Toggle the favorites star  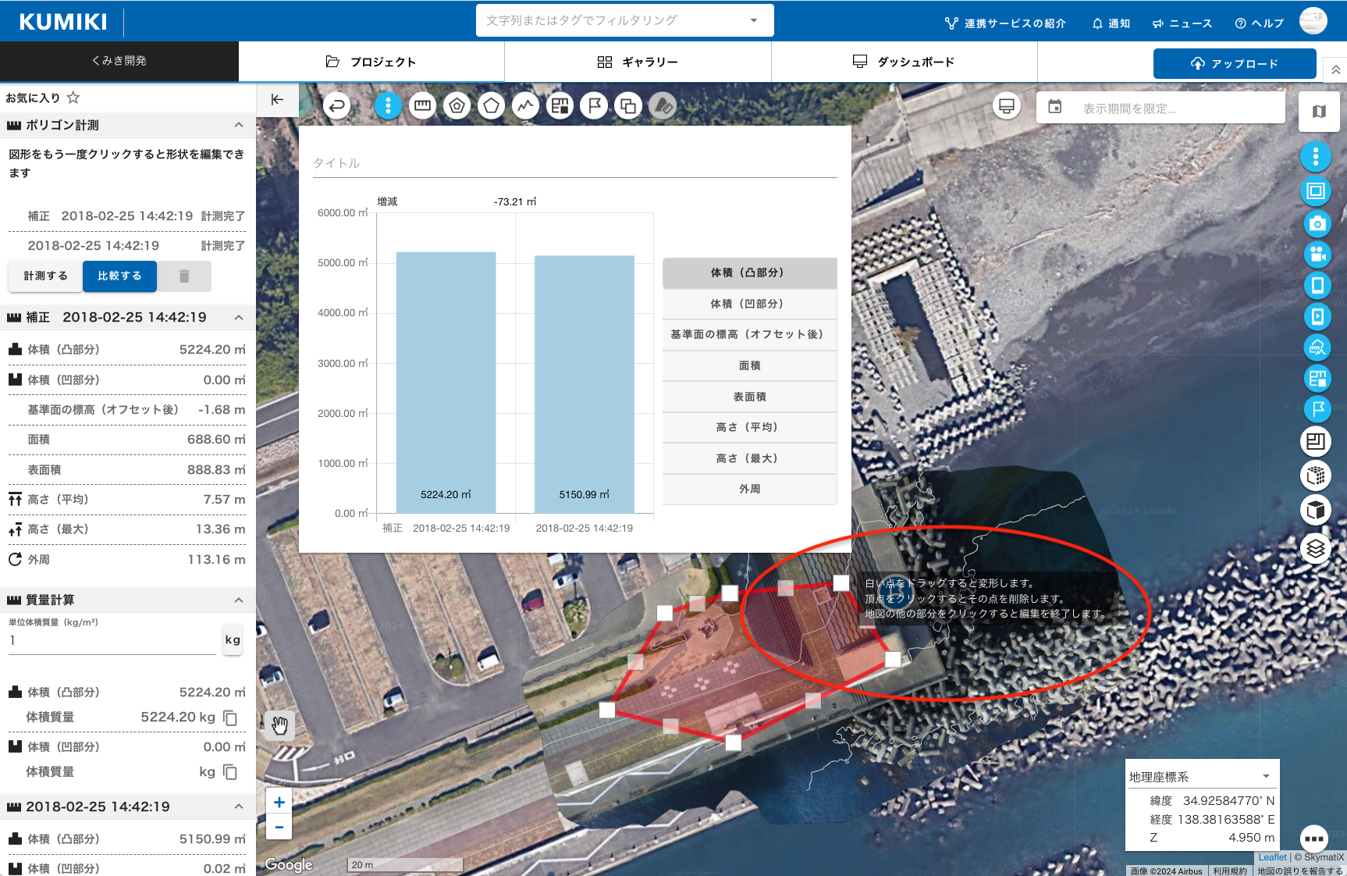click(73, 98)
